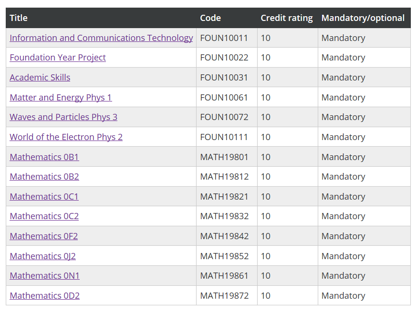Open the Academic Skills course link

point(40,78)
